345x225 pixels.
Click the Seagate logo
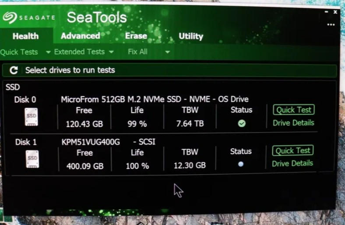tap(28, 17)
